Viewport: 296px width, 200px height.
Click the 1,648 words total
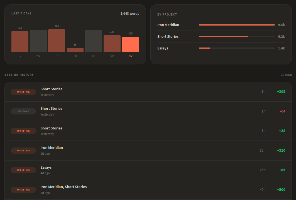tap(130, 14)
